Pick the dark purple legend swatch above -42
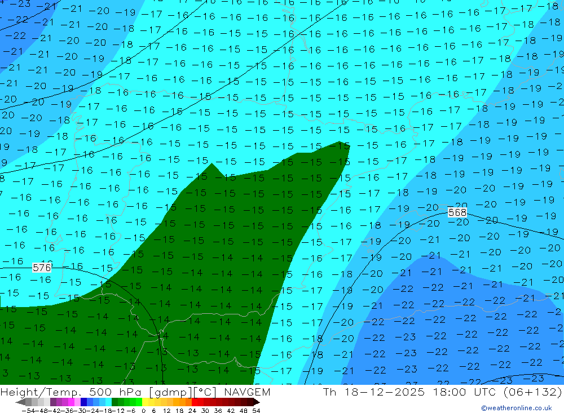 53,402
